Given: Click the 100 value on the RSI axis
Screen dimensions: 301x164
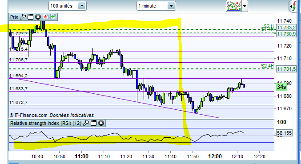Looking at the screenshot, I should (281, 122).
